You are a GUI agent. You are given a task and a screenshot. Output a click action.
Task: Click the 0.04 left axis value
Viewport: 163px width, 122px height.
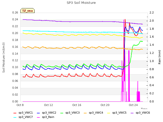coord(15,88)
